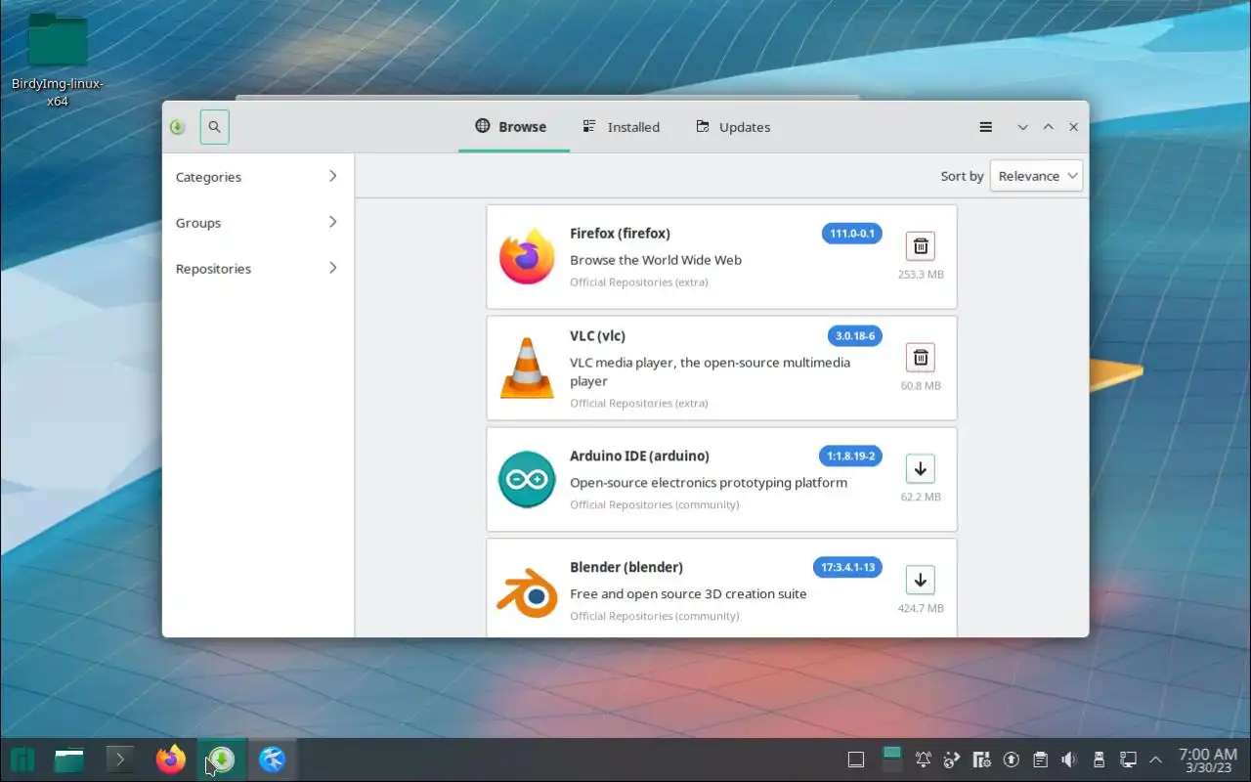Image resolution: width=1251 pixels, height=782 pixels.
Task: Open the virtual desktop pager in tray
Action: [891, 760]
